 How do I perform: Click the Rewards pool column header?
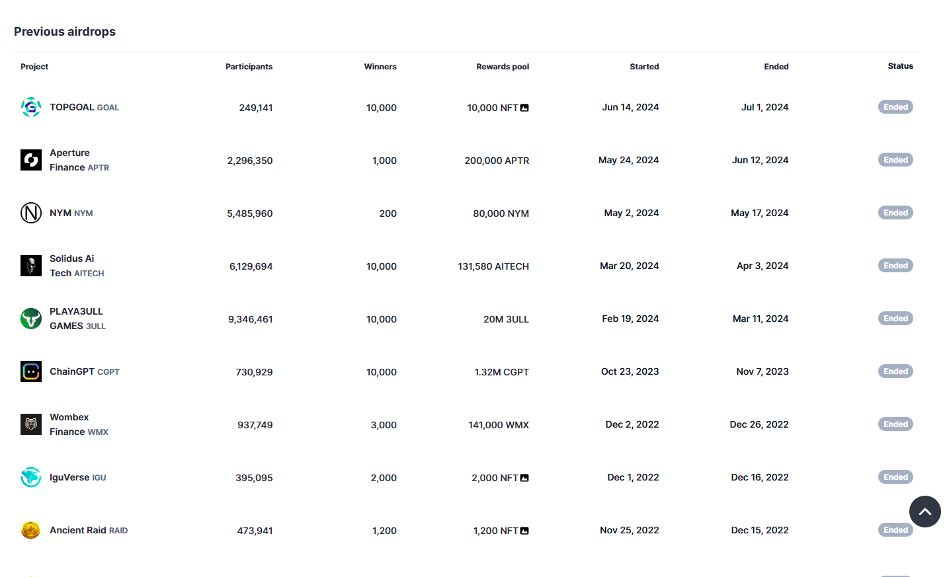pyautogui.click(x=503, y=67)
